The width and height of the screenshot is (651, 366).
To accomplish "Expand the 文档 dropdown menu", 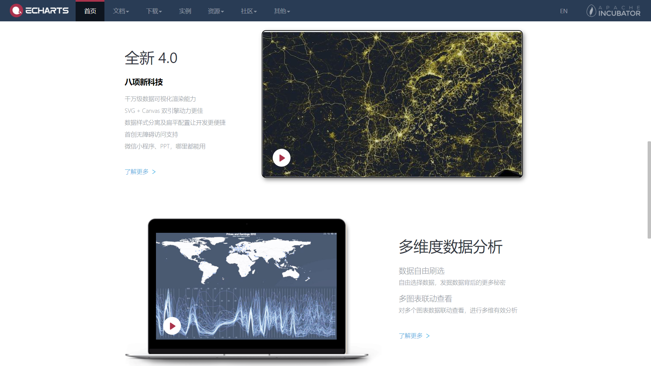I will pyautogui.click(x=121, y=11).
